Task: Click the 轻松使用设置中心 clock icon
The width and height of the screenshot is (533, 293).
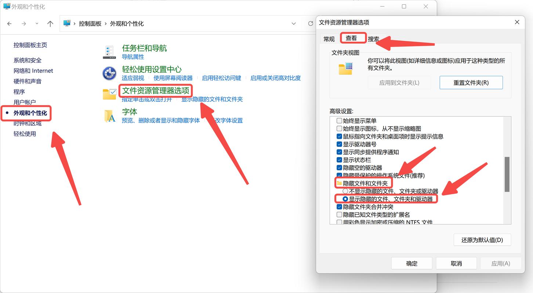Action: pyautogui.click(x=109, y=73)
